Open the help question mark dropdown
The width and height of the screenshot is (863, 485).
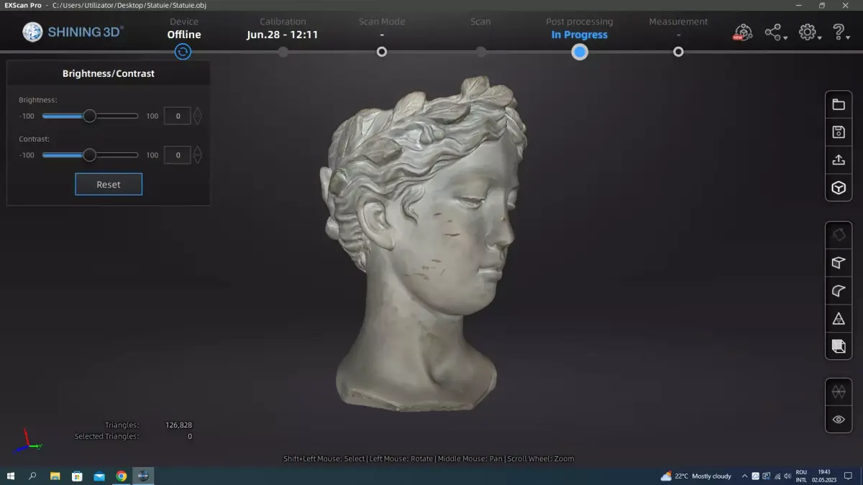[840, 32]
